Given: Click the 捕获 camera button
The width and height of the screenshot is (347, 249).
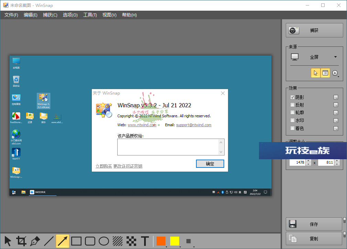Looking at the screenshot, I should tap(314, 30).
